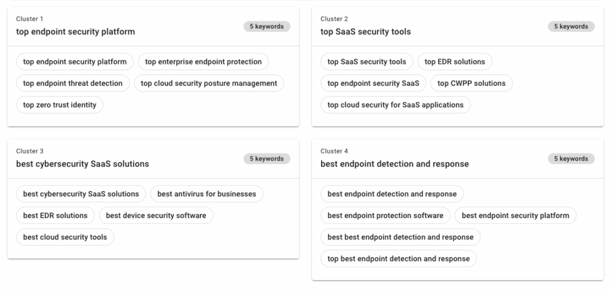Image resolution: width=611 pixels, height=292 pixels.
Task: Select 'top endpoint security SaaS' keyword chip
Action: 374,83
